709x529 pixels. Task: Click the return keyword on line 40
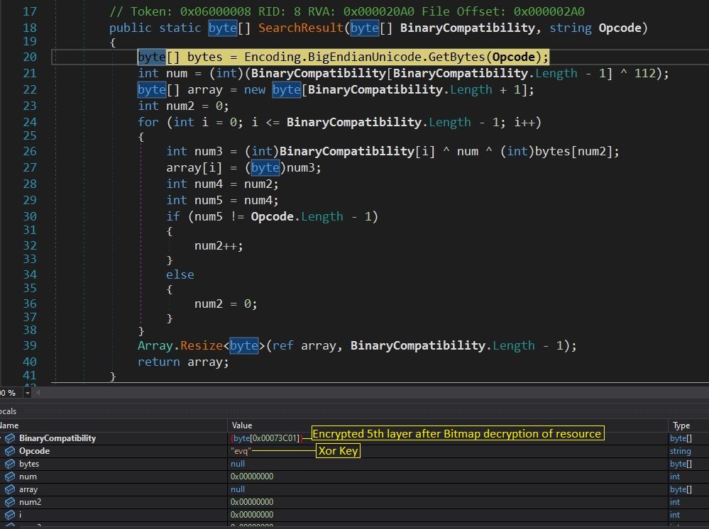point(159,362)
